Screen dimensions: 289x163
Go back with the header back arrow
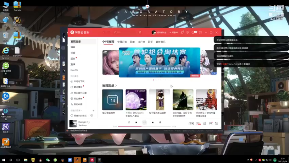[x=104, y=32]
